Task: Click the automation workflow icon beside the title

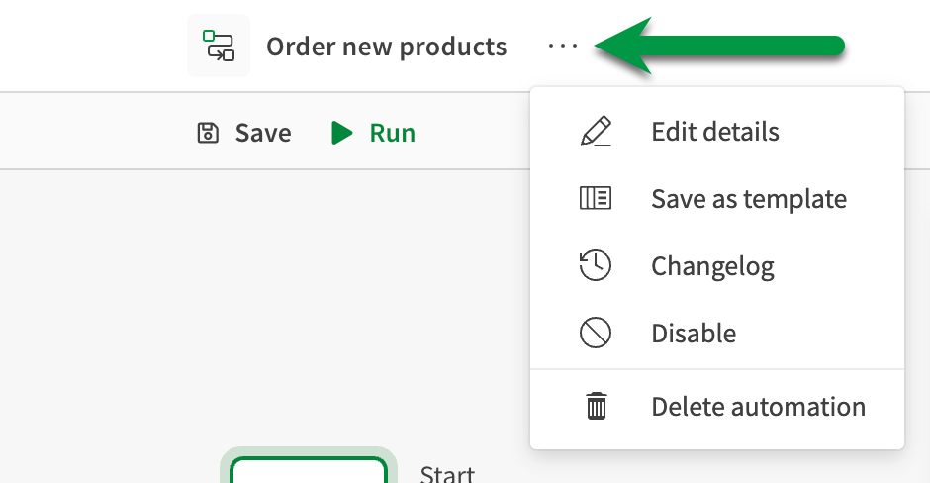Action: tap(219, 47)
